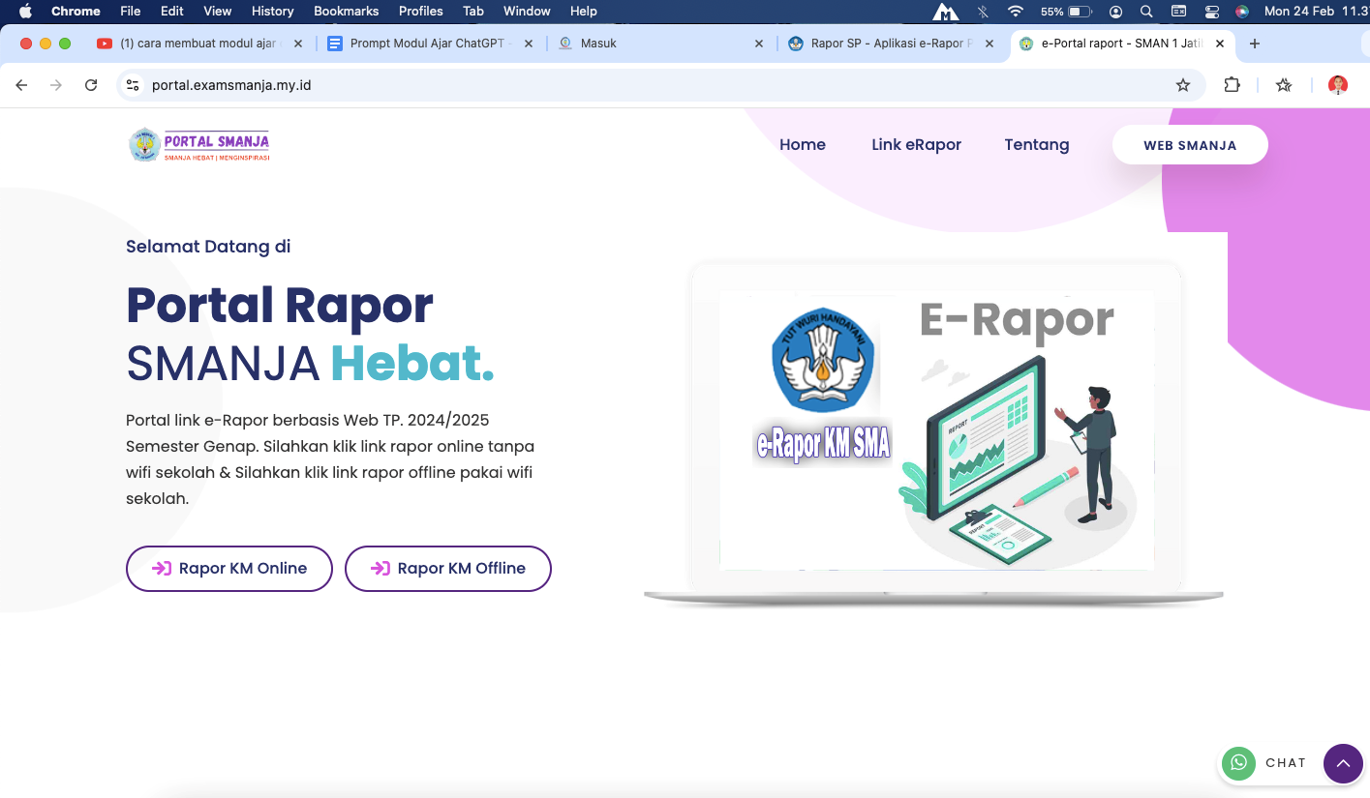
Task: Close the 'Masuk' tab
Action: (759, 44)
